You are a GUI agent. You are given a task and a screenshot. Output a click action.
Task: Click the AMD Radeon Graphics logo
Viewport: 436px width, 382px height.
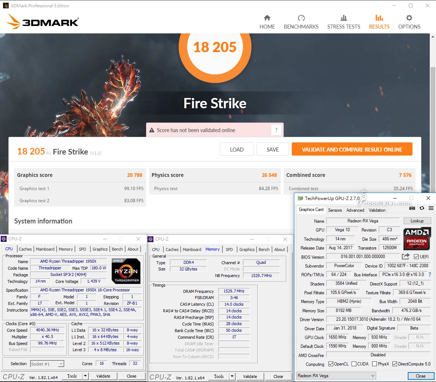pyautogui.click(x=417, y=238)
